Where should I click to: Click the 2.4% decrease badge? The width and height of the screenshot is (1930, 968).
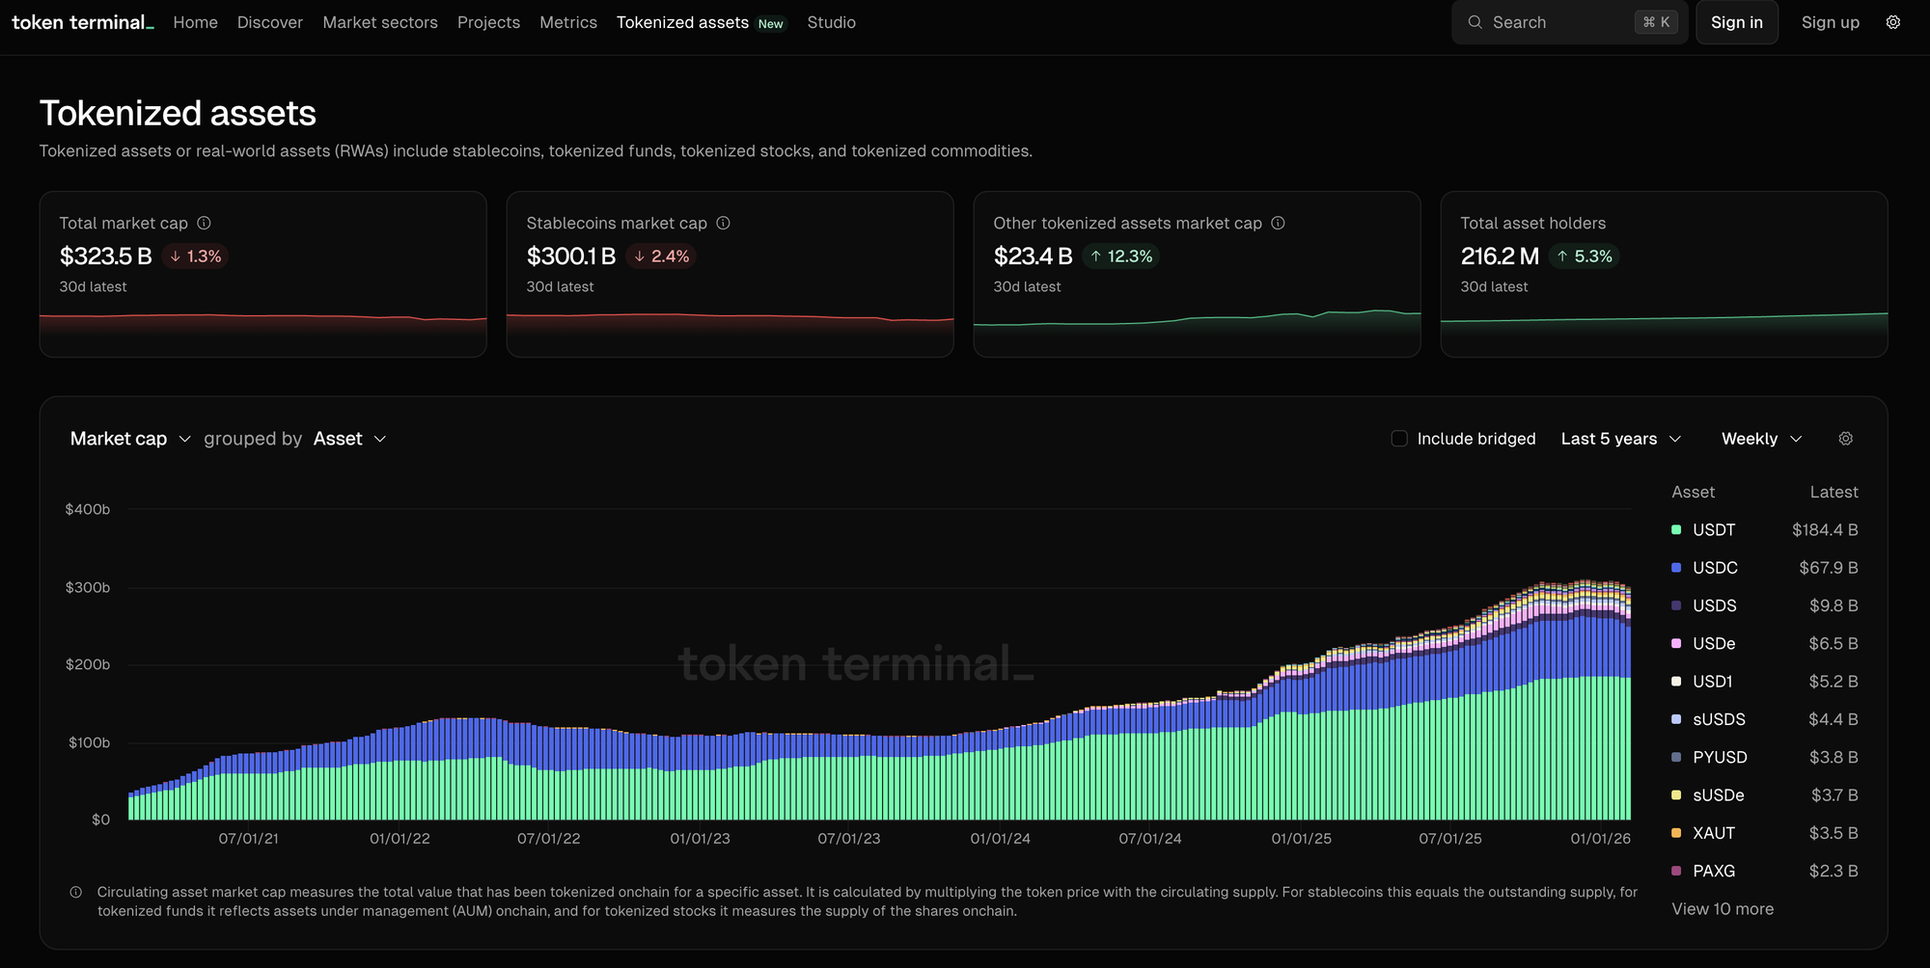(x=661, y=256)
